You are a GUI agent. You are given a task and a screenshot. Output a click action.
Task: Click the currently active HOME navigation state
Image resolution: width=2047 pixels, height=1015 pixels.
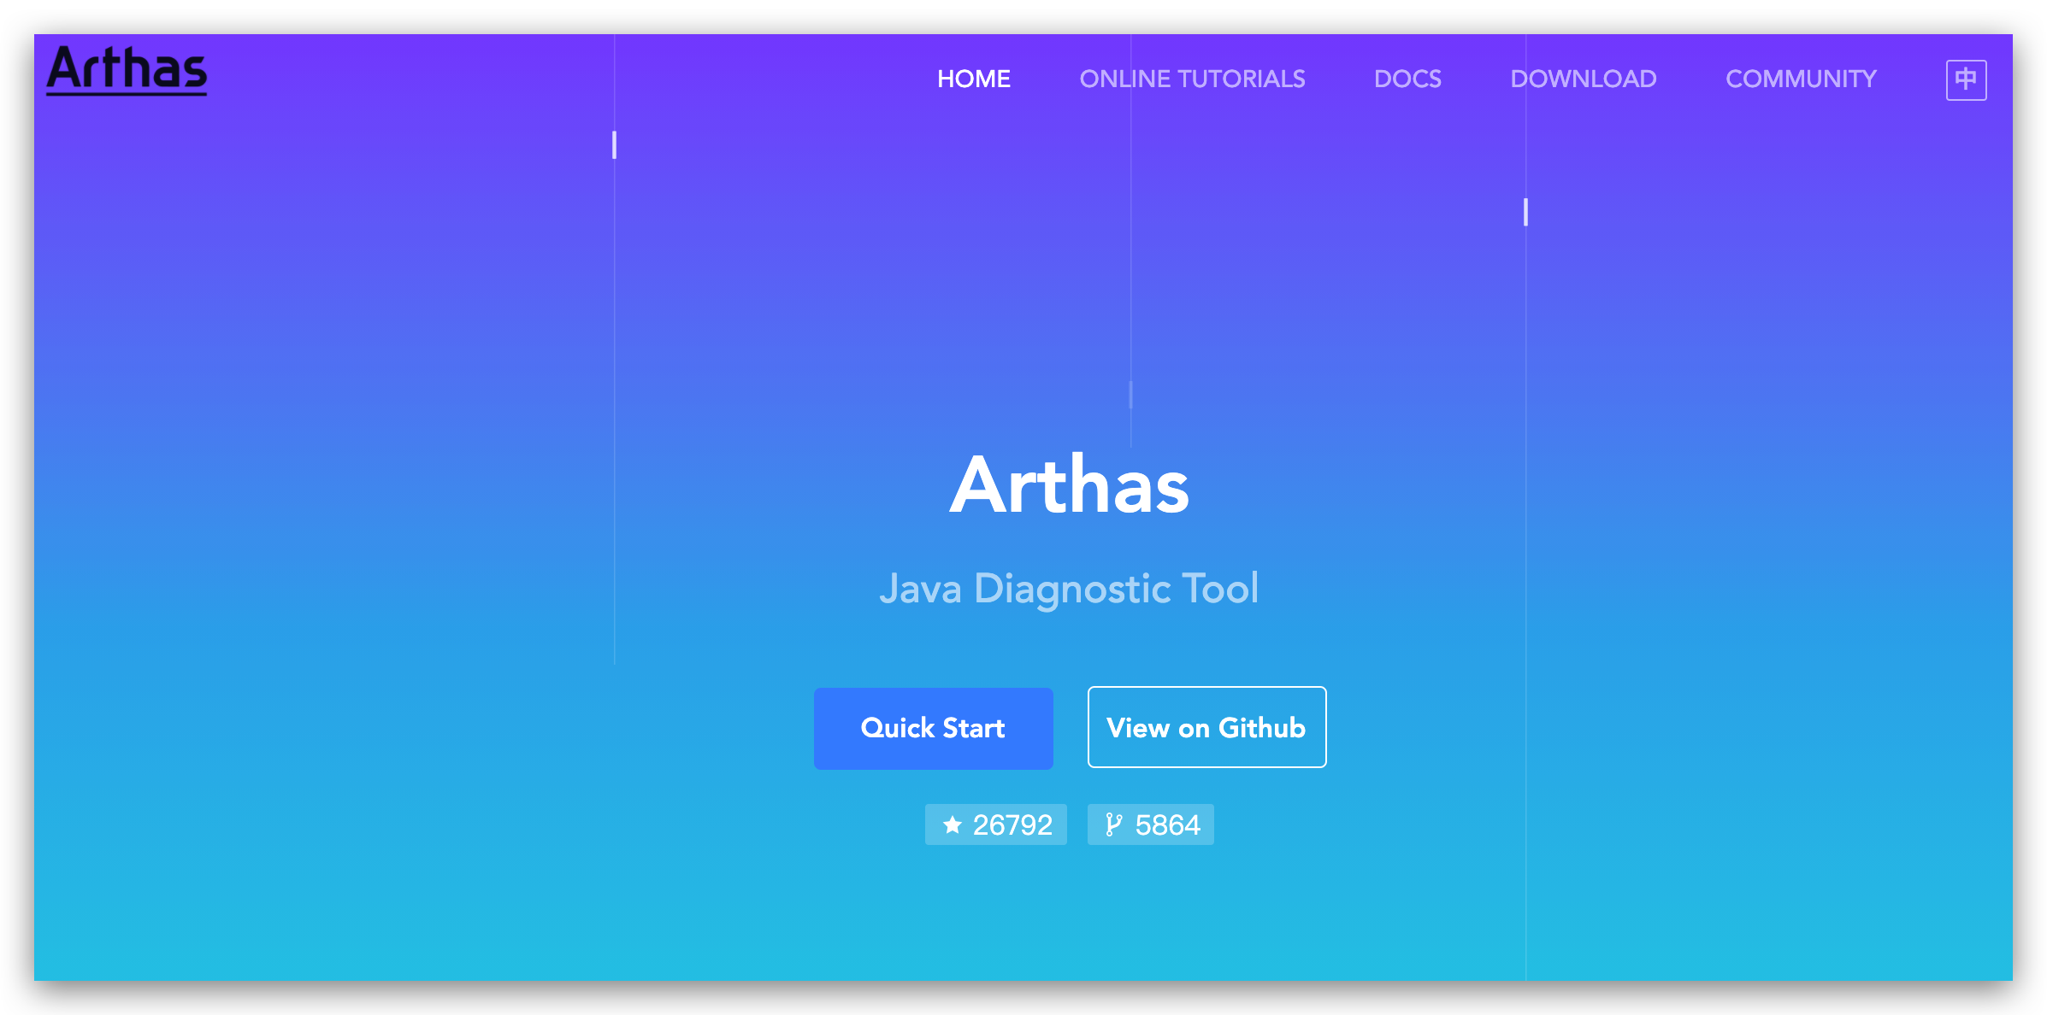coord(973,79)
